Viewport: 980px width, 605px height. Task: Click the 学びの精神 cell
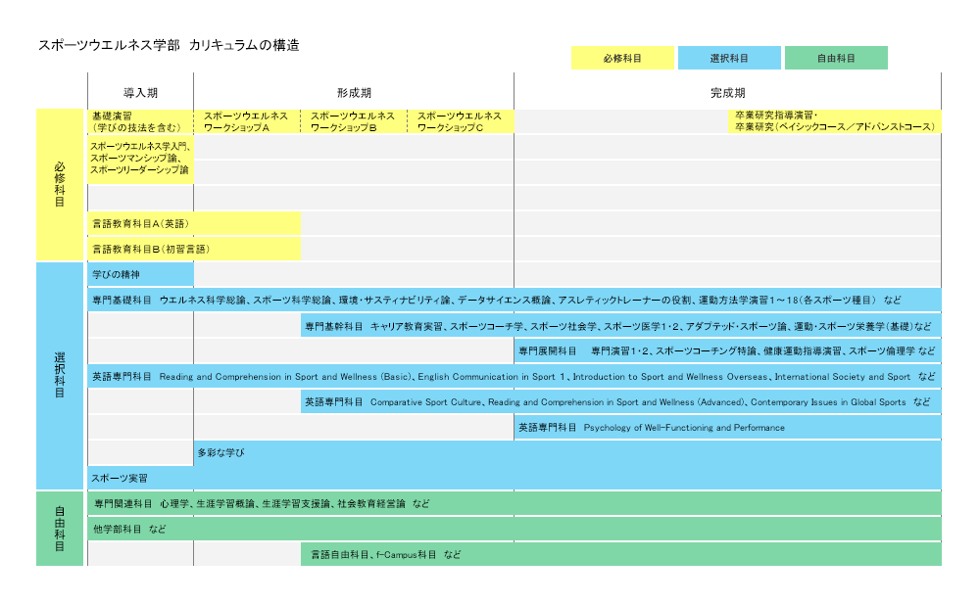pos(140,275)
